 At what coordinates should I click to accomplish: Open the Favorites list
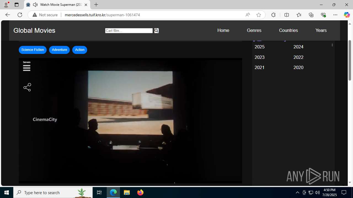click(299, 15)
